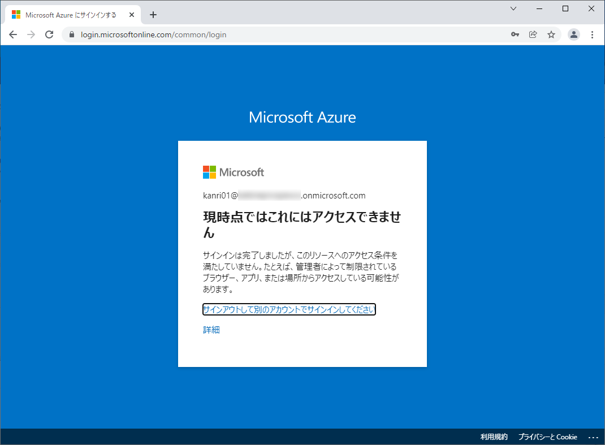This screenshot has width=605, height=445.
Task: Click the Microsoft Azure favicon on the tab
Action: pyautogui.click(x=16, y=14)
